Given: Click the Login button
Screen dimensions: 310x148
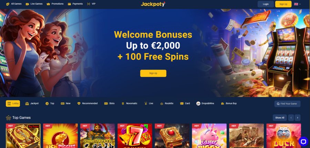Looking at the screenshot, I should [266, 4].
